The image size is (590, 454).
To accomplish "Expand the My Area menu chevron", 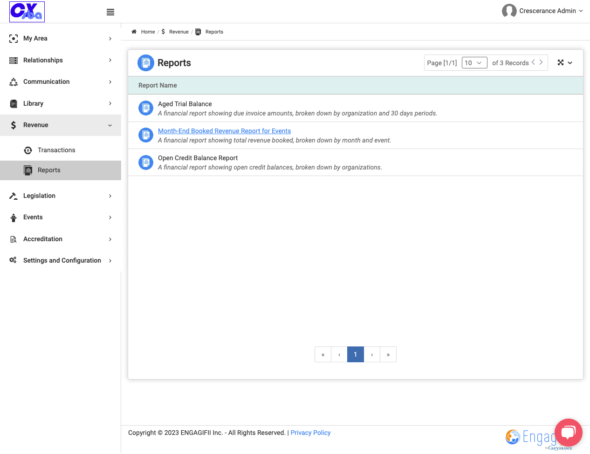I will (110, 39).
